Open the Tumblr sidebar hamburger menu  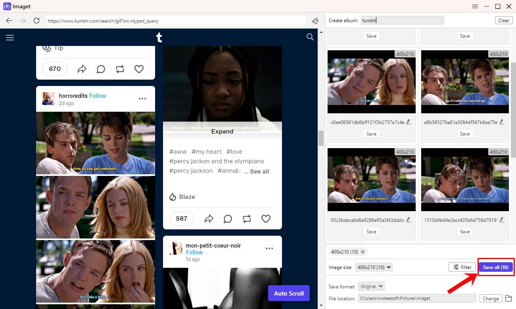(10, 37)
